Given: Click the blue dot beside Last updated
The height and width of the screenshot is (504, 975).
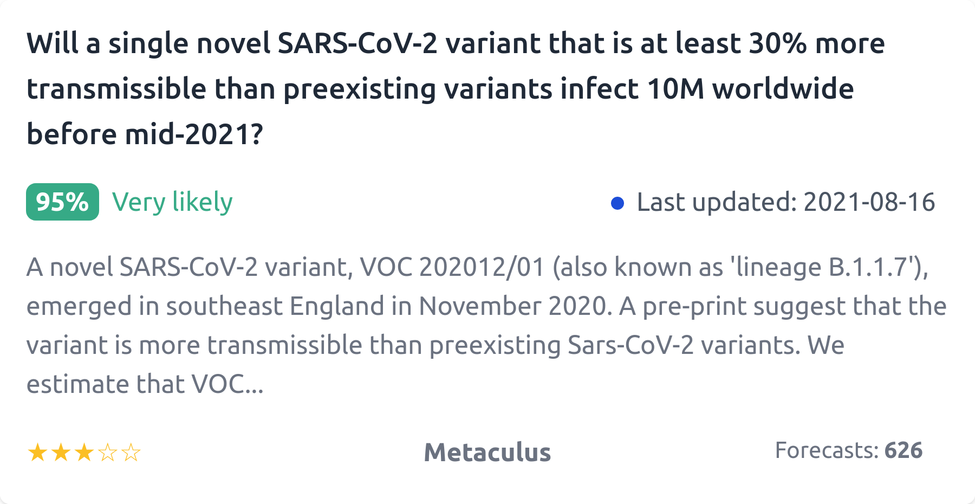Looking at the screenshot, I should 617,203.
